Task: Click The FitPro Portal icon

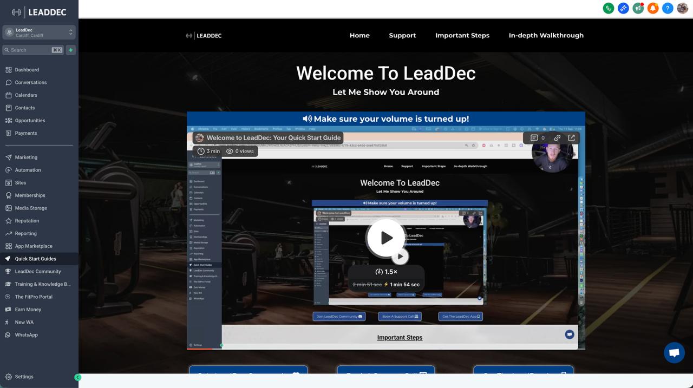Action: (9, 297)
